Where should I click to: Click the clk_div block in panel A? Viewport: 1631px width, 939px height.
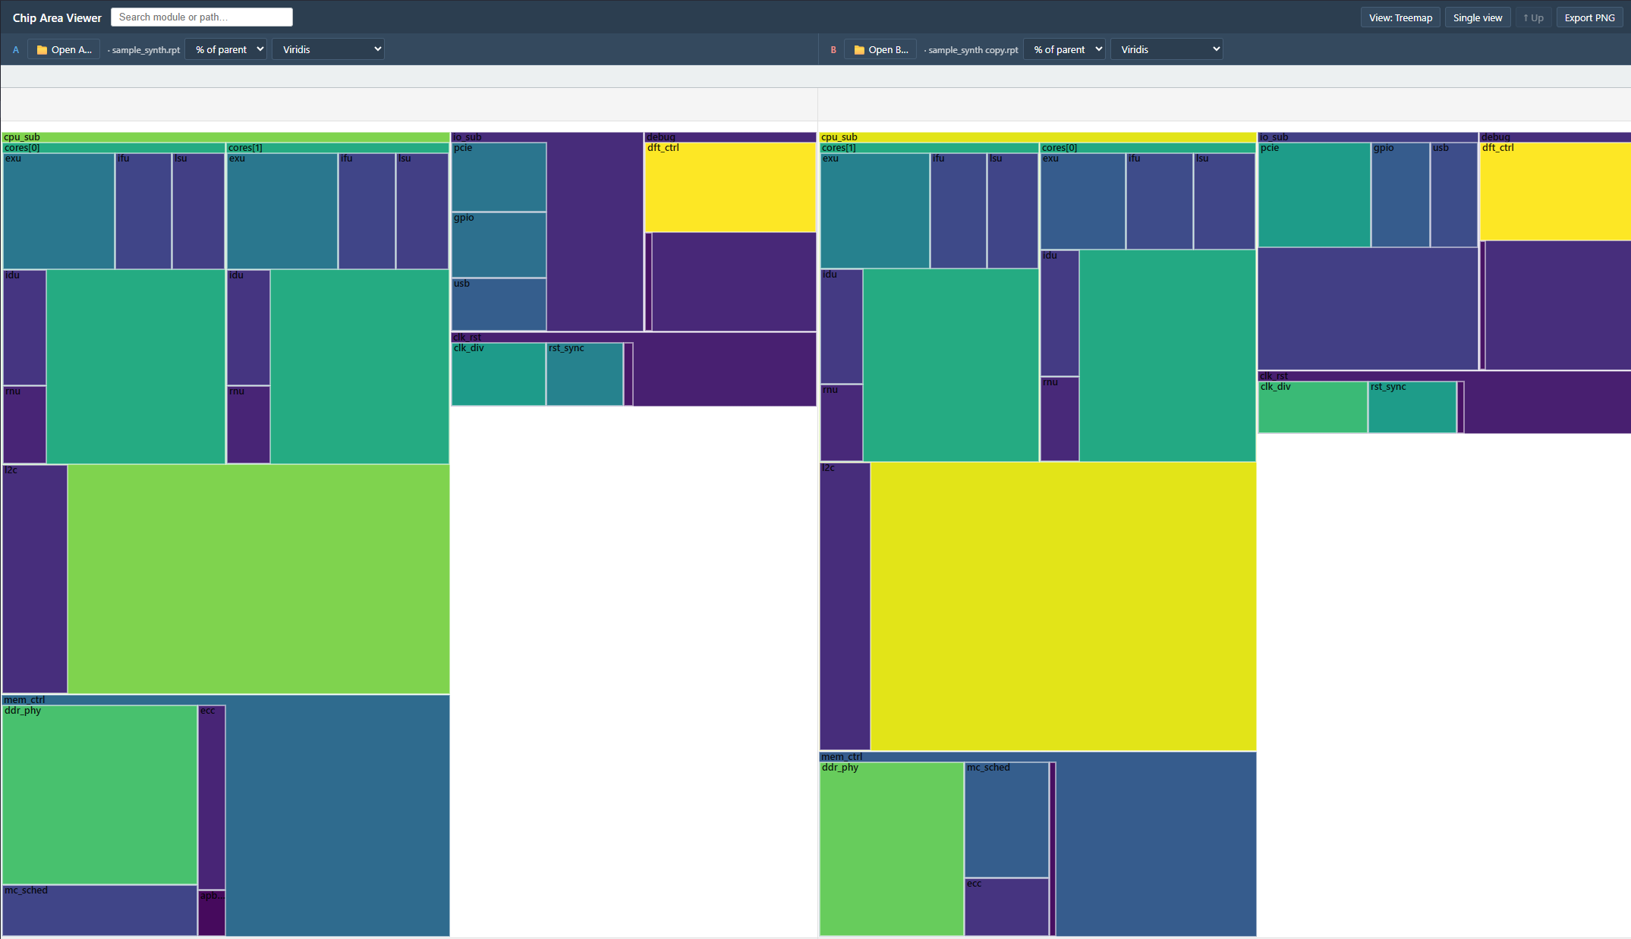coord(499,374)
